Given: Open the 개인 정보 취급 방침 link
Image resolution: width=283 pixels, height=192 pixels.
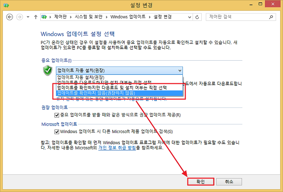Looking at the screenshot, I should (x=117, y=148).
